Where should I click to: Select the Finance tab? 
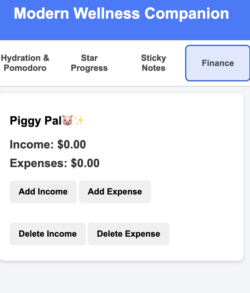click(218, 63)
